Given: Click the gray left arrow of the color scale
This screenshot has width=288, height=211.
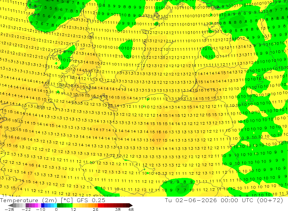Looking at the screenshot, I should (11, 205).
